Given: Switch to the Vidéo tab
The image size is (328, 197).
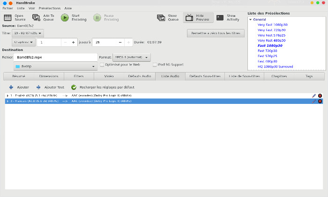Looking at the screenshot, I should click(x=109, y=76).
